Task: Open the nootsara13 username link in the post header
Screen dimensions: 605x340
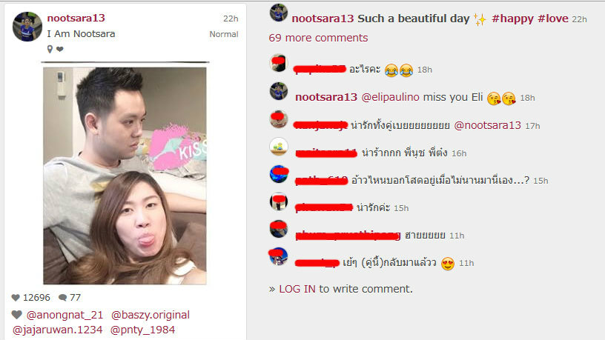Action: coord(76,18)
